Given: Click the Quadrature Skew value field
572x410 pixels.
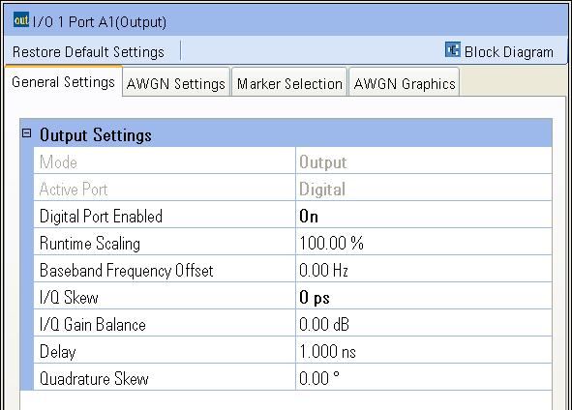Looking at the screenshot, I should pyautogui.click(x=424, y=378).
